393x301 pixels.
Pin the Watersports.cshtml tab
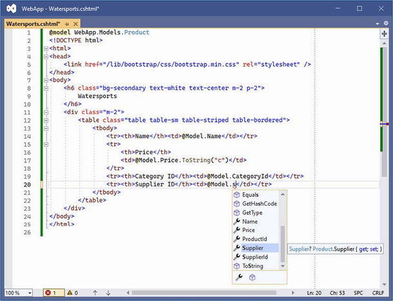66,24
